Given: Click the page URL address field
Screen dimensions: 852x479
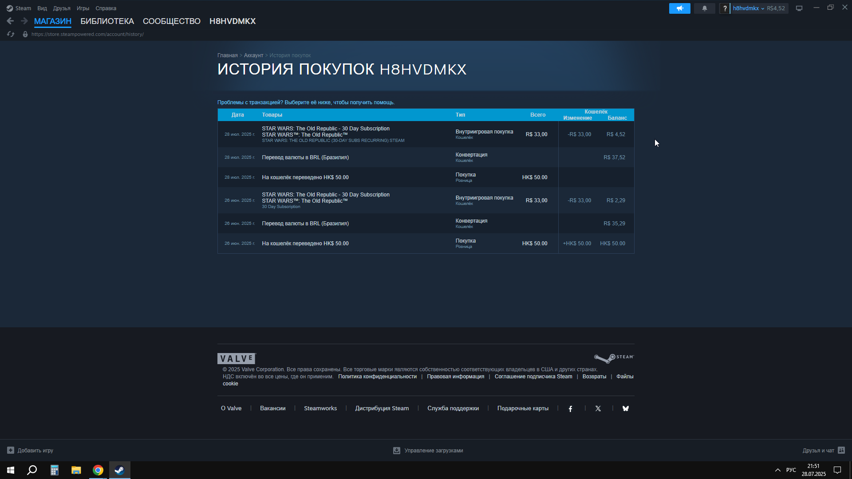Looking at the screenshot, I should [87, 34].
